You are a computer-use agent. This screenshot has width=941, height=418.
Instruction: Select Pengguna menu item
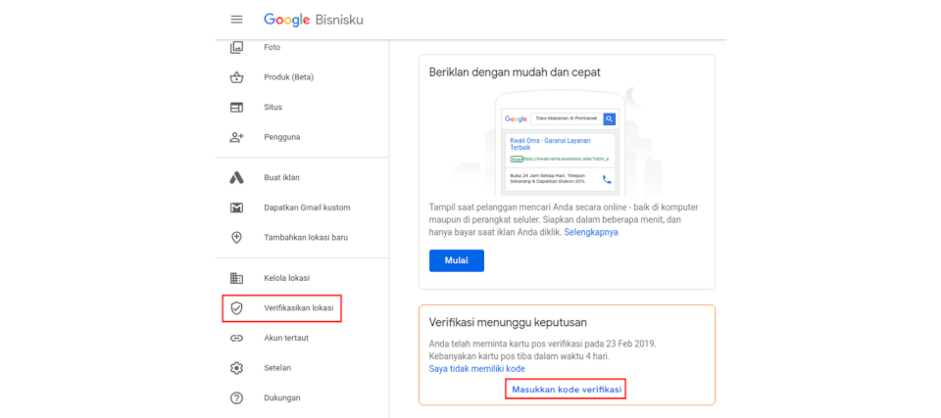(x=282, y=137)
